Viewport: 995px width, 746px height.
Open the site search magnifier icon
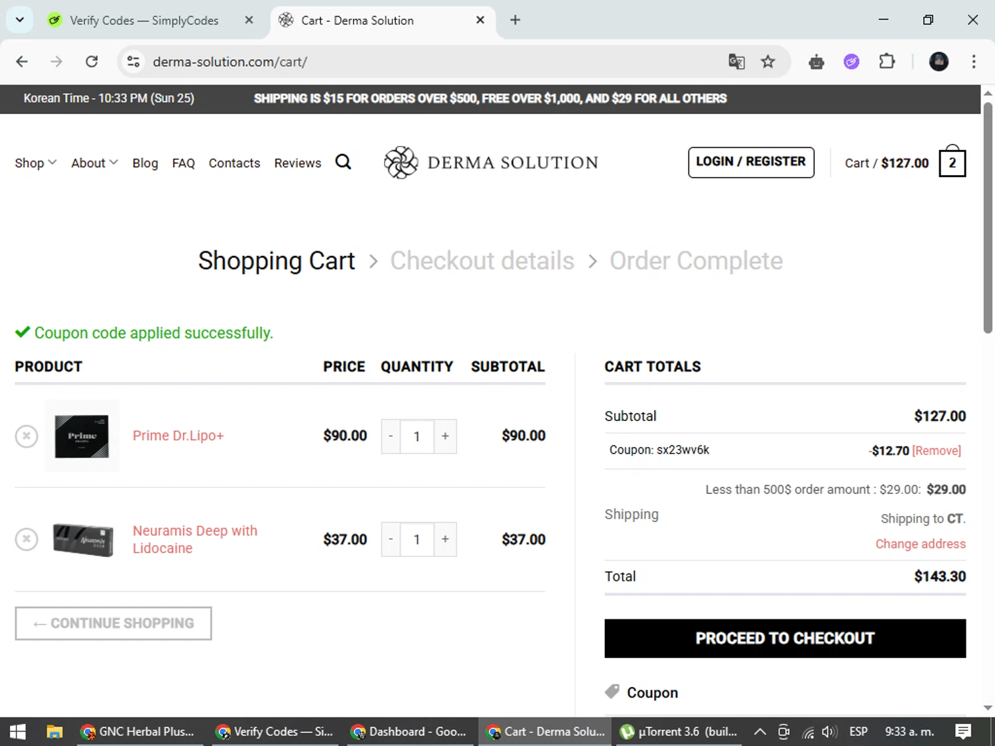[x=343, y=162]
